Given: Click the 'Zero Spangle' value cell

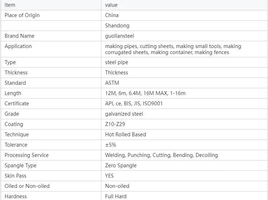Looking at the screenshot, I should point(184,165).
